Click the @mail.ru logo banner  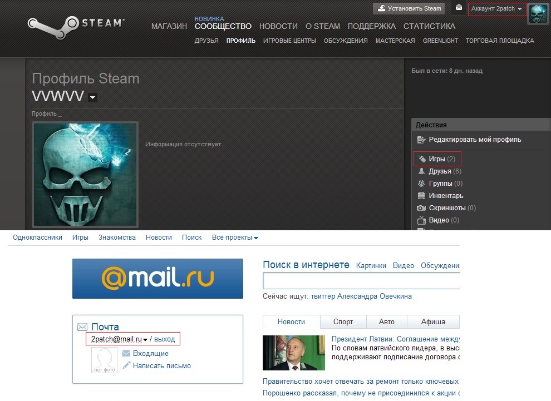pos(158,279)
